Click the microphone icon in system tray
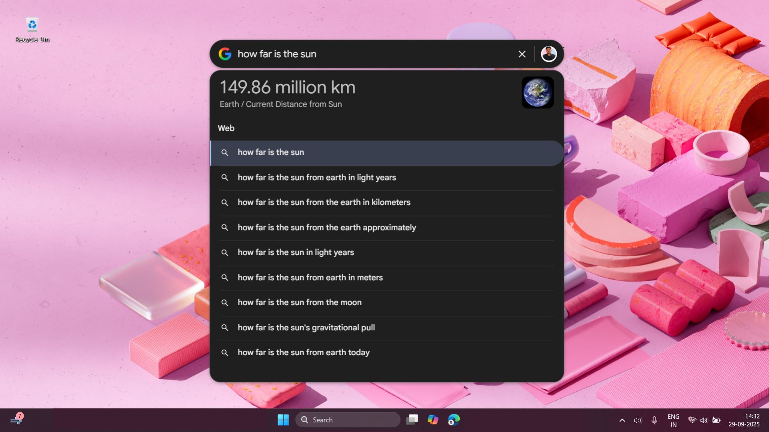This screenshot has width=769, height=432. click(x=654, y=420)
